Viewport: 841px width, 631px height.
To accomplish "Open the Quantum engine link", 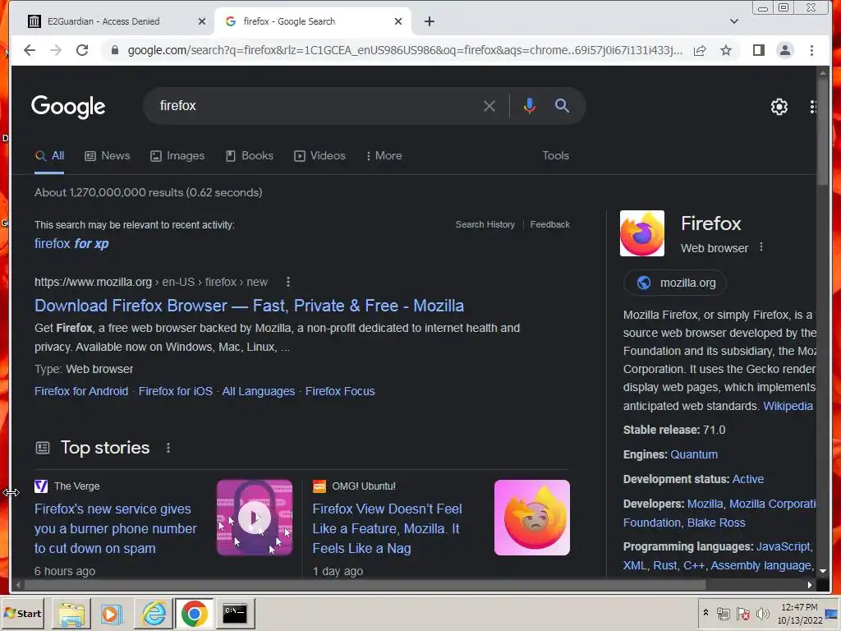I will [x=694, y=454].
